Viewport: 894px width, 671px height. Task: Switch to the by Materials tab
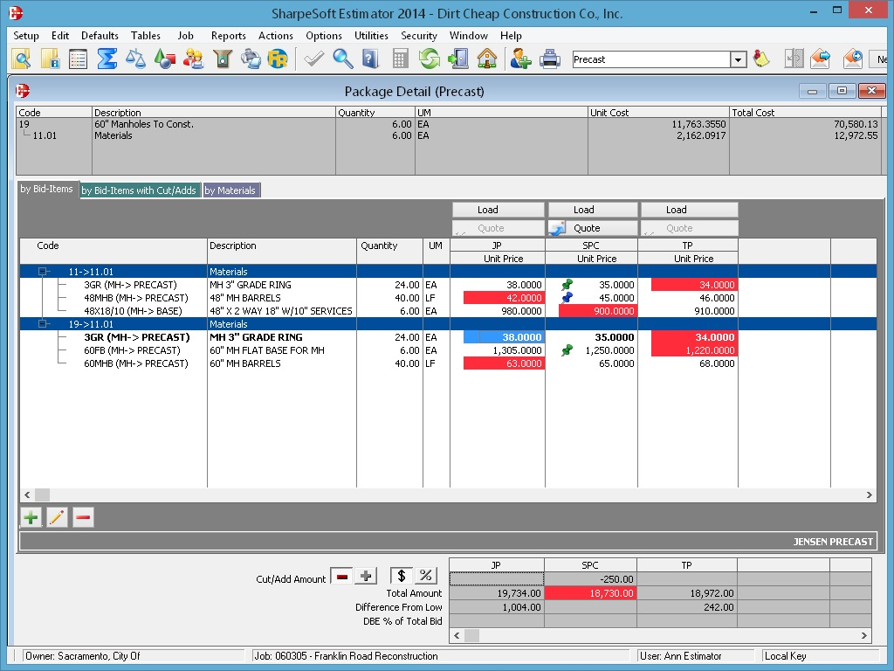[230, 190]
